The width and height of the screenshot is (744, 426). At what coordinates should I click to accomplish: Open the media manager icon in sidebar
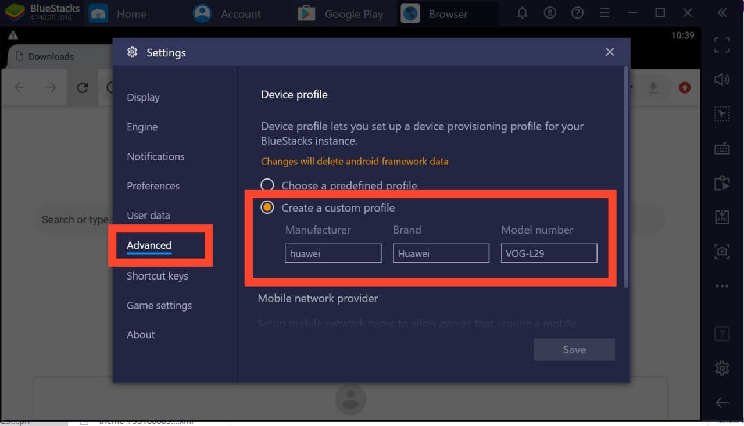pos(722,183)
